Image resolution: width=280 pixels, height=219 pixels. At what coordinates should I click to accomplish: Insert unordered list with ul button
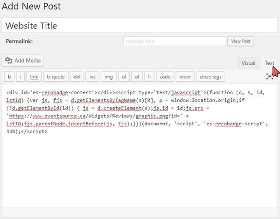coord(124,77)
